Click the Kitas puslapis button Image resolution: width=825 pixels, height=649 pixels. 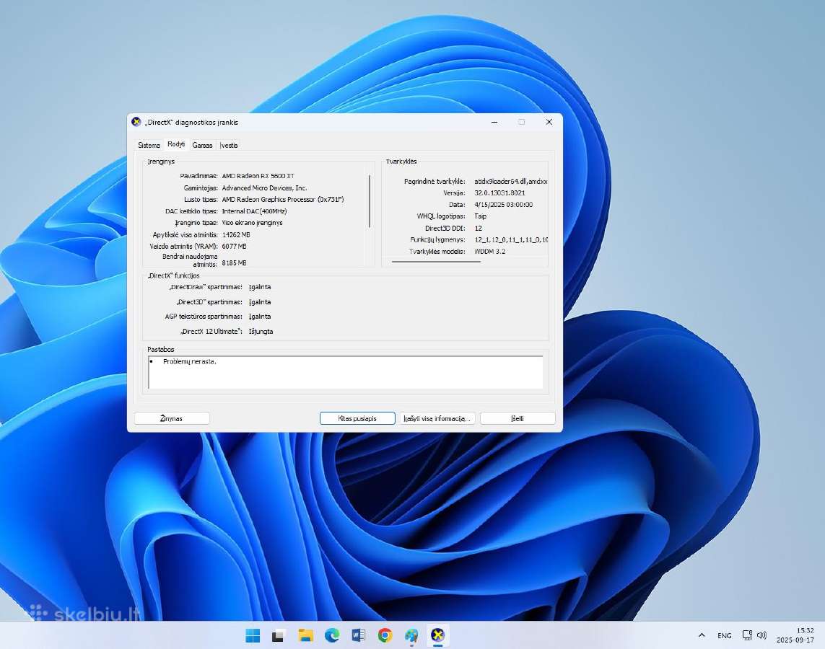click(357, 418)
